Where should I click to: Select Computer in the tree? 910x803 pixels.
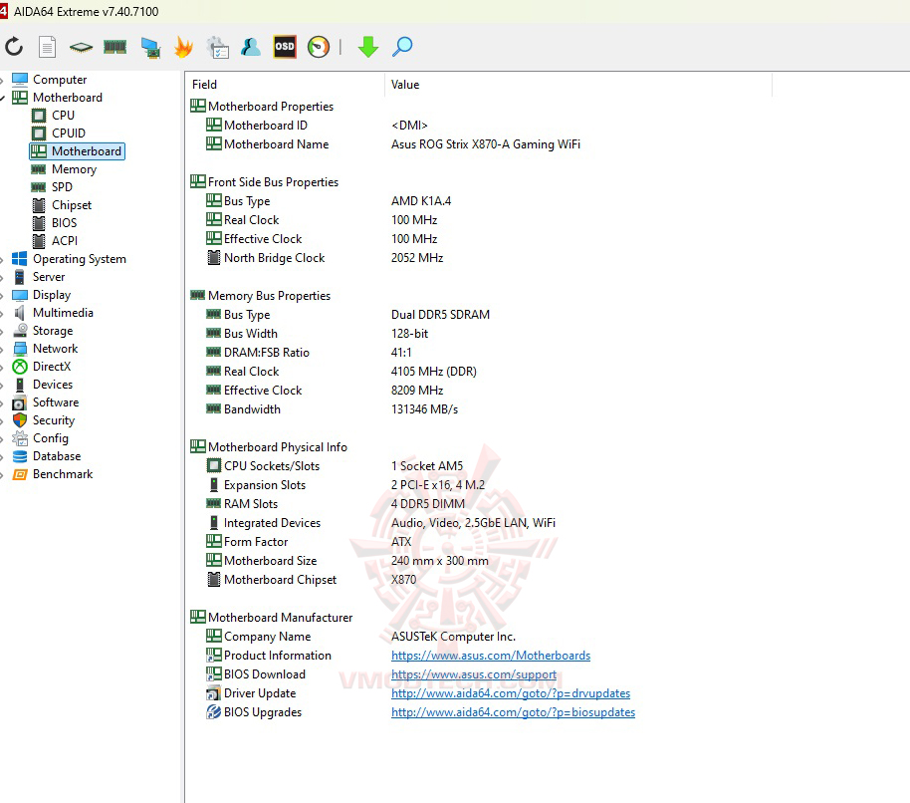(60, 79)
